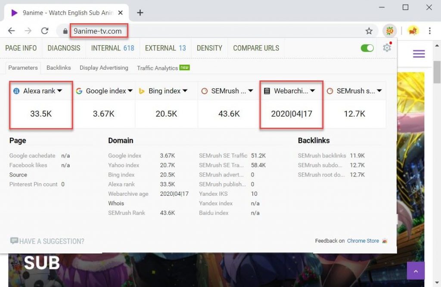Click the Webarchive age icon
Image resolution: width=441 pixels, height=287 pixels.
tap(267, 91)
